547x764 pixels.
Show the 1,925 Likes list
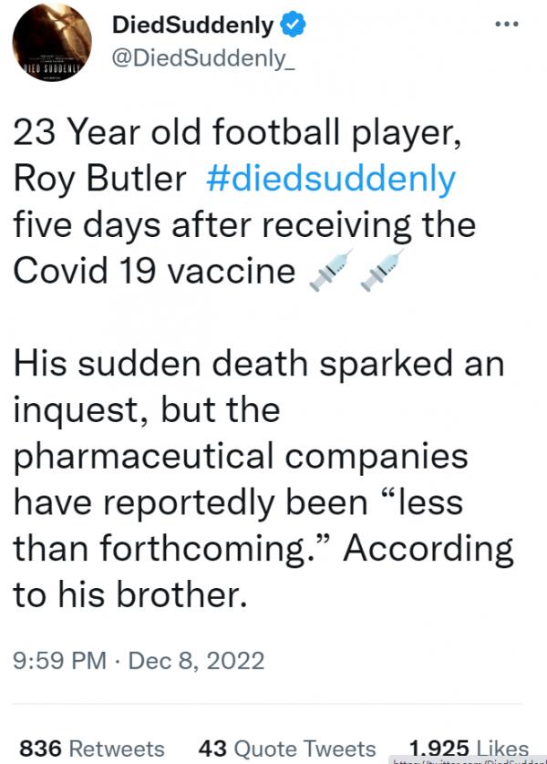pos(470,749)
